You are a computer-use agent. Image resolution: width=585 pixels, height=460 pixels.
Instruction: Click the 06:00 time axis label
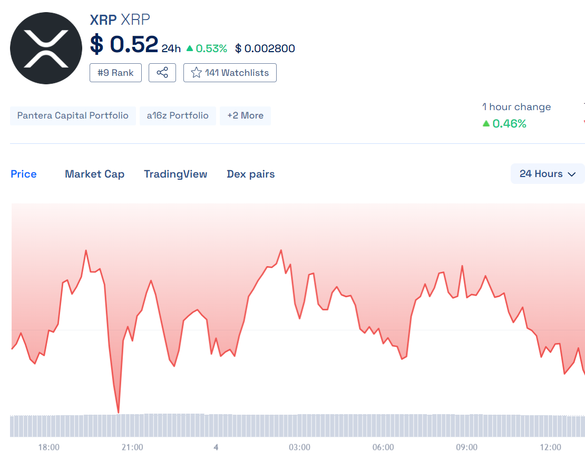(383, 447)
